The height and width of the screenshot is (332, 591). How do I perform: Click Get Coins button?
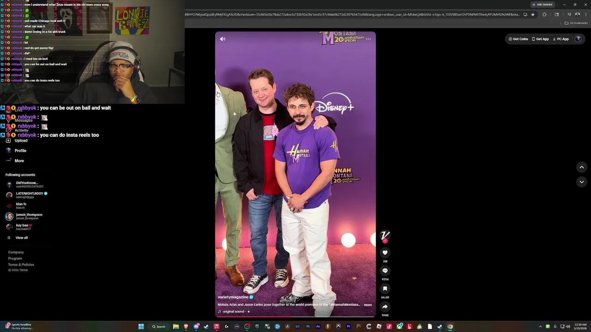(519, 39)
